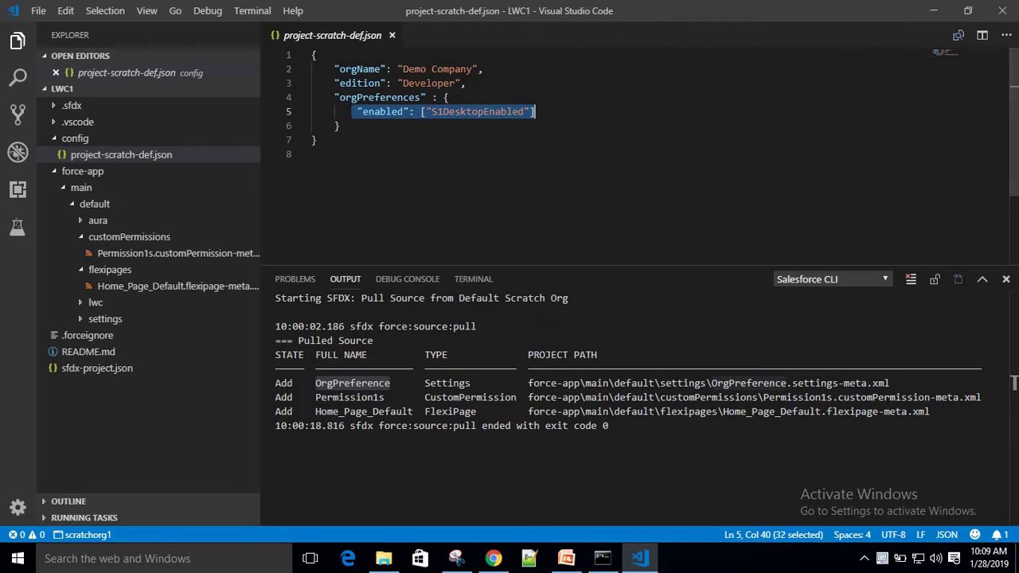The image size is (1019, 573).
Task: Open the Manage gear icon
Action: click(18, 507)
